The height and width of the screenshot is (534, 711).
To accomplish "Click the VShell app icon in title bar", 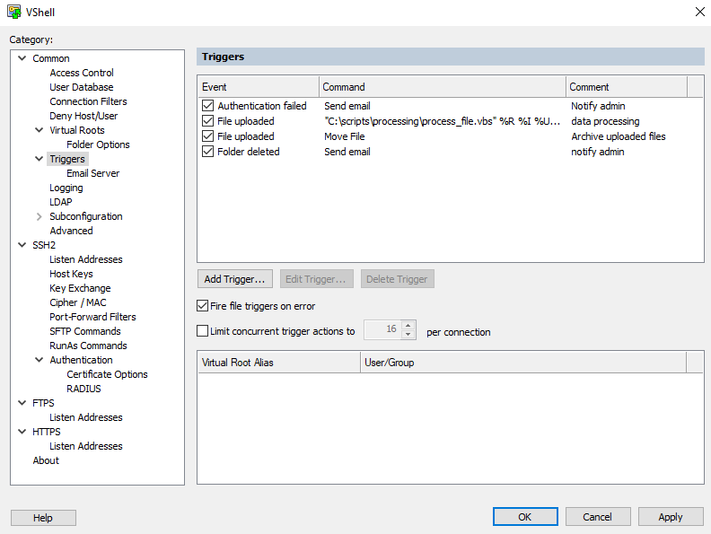I will (14, 12).
